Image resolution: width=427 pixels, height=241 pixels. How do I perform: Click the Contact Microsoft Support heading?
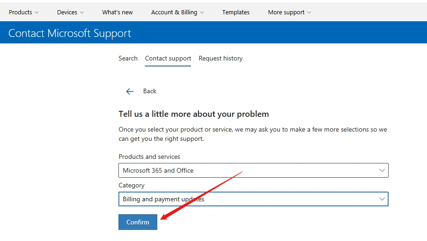pyautogui.click(x=70, y=33)
